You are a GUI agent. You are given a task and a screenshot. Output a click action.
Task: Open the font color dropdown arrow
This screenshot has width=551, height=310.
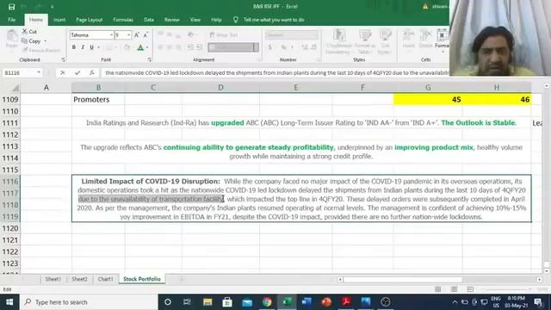[147, 47]
